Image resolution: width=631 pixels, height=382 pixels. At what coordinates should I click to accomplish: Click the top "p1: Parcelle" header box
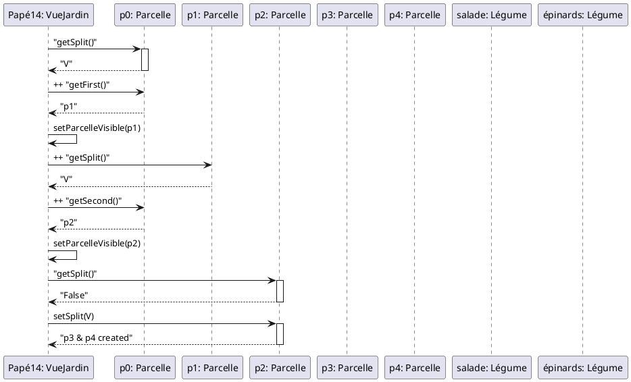click(x=211, y=15)
